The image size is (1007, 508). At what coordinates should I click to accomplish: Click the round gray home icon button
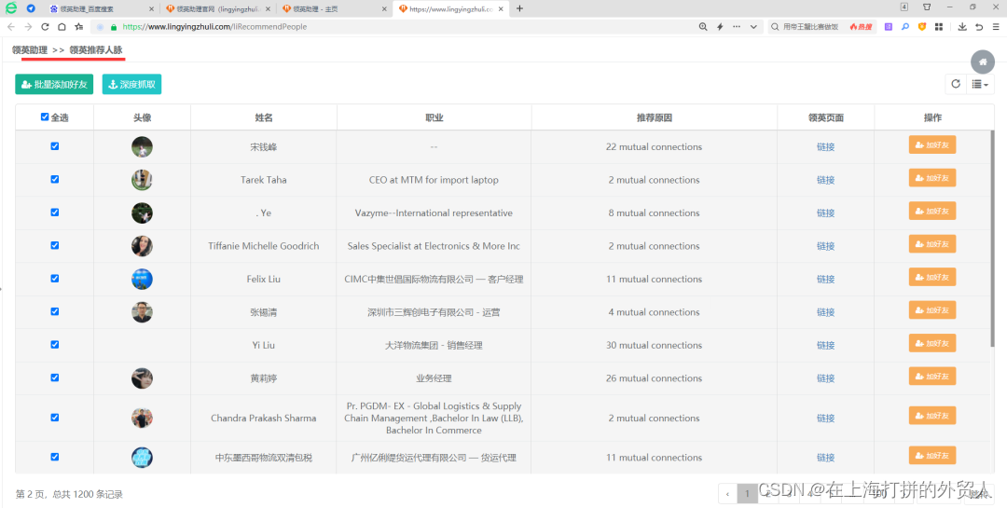click(x=983, y=62)
